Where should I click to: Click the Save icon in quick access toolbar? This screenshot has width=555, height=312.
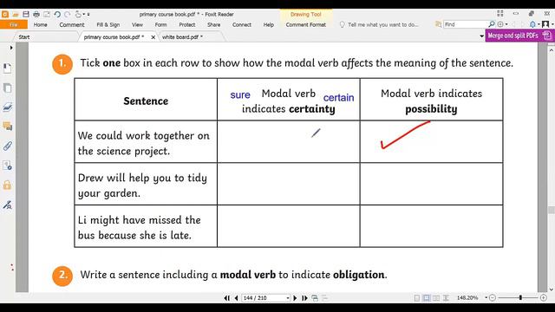click(x=26, y=15)
